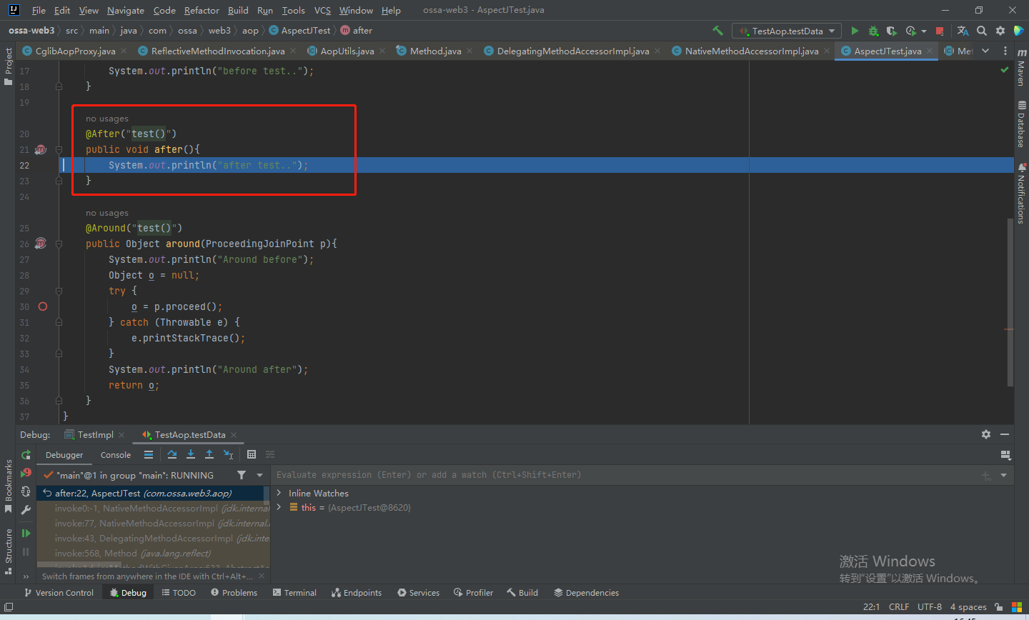
Task: Open the Profiler tool window button
Action: 472,593
